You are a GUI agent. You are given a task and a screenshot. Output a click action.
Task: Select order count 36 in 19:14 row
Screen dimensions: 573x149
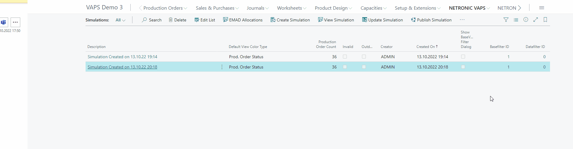334,57
